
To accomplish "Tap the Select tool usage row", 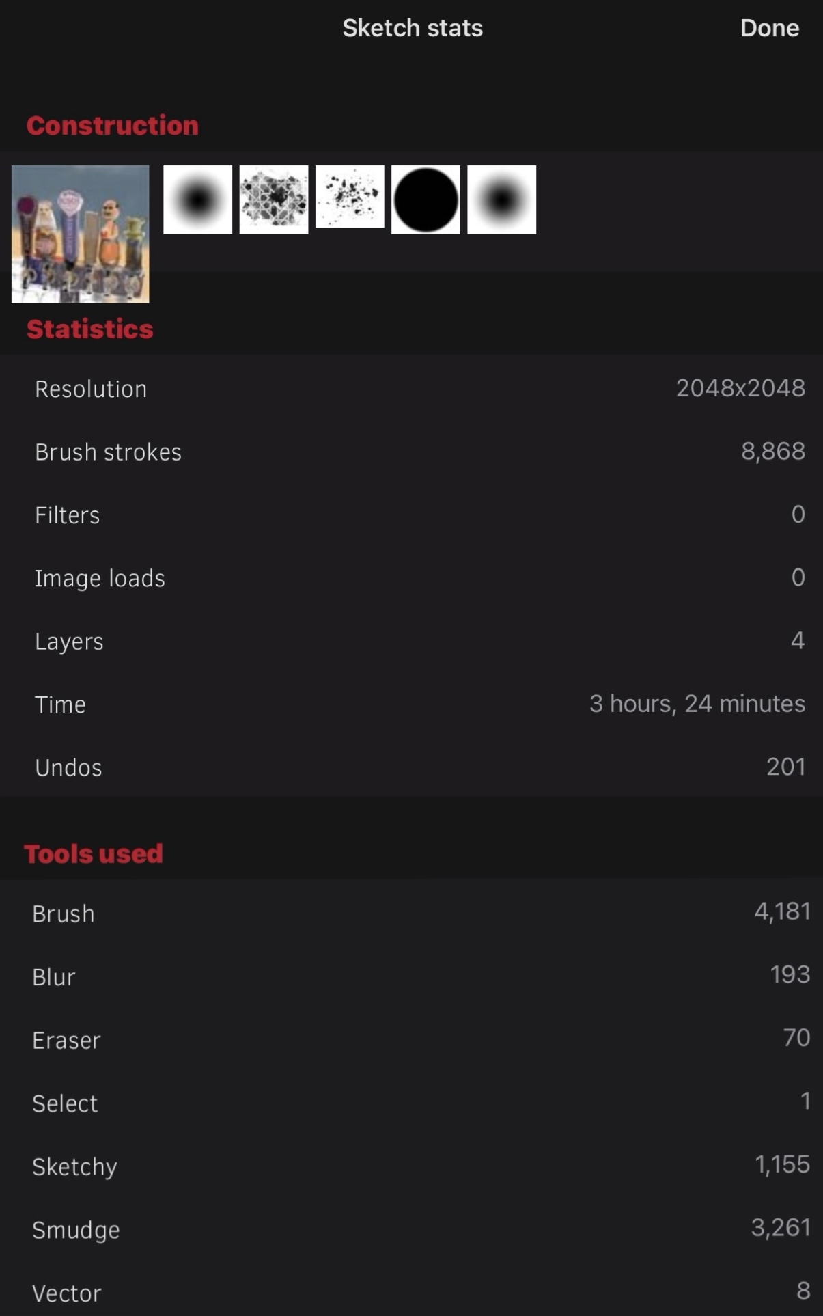I will 411,1103.
